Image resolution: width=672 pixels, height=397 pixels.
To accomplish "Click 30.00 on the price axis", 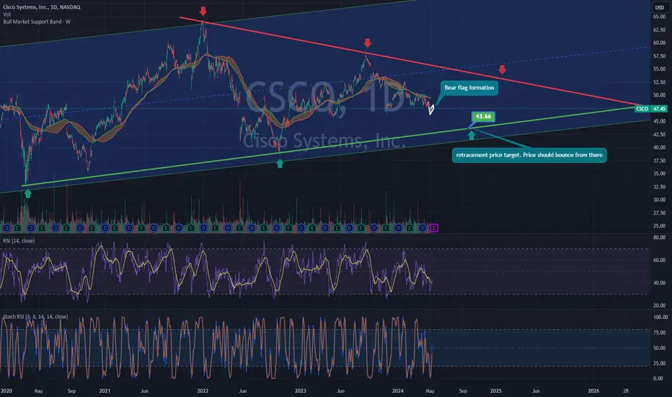I will pos(659,200).
